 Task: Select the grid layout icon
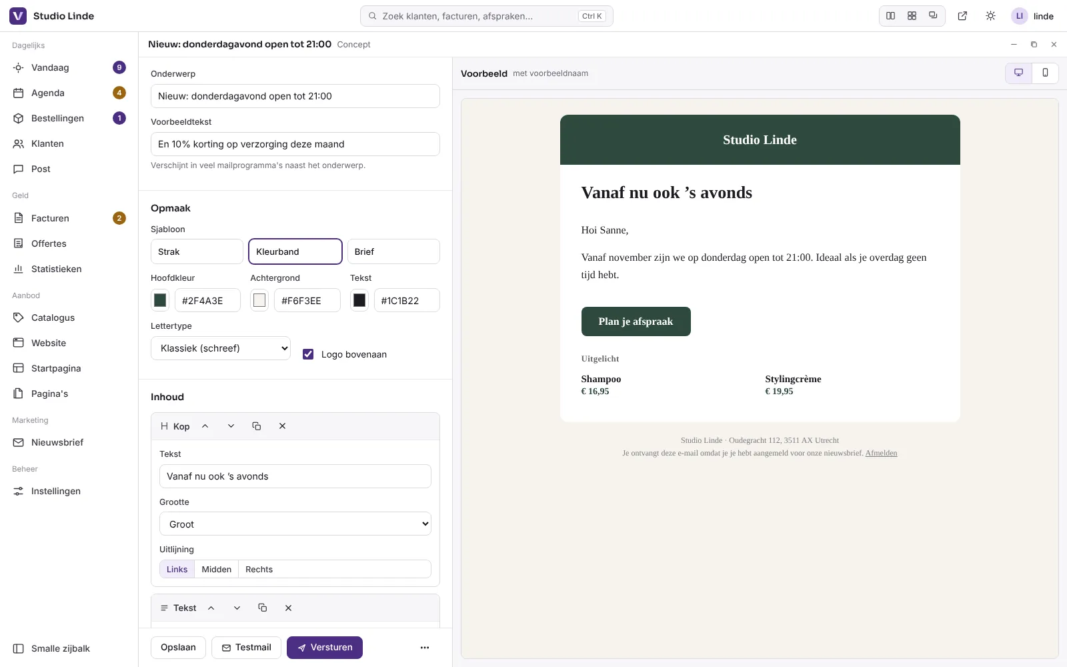point(912,16)
